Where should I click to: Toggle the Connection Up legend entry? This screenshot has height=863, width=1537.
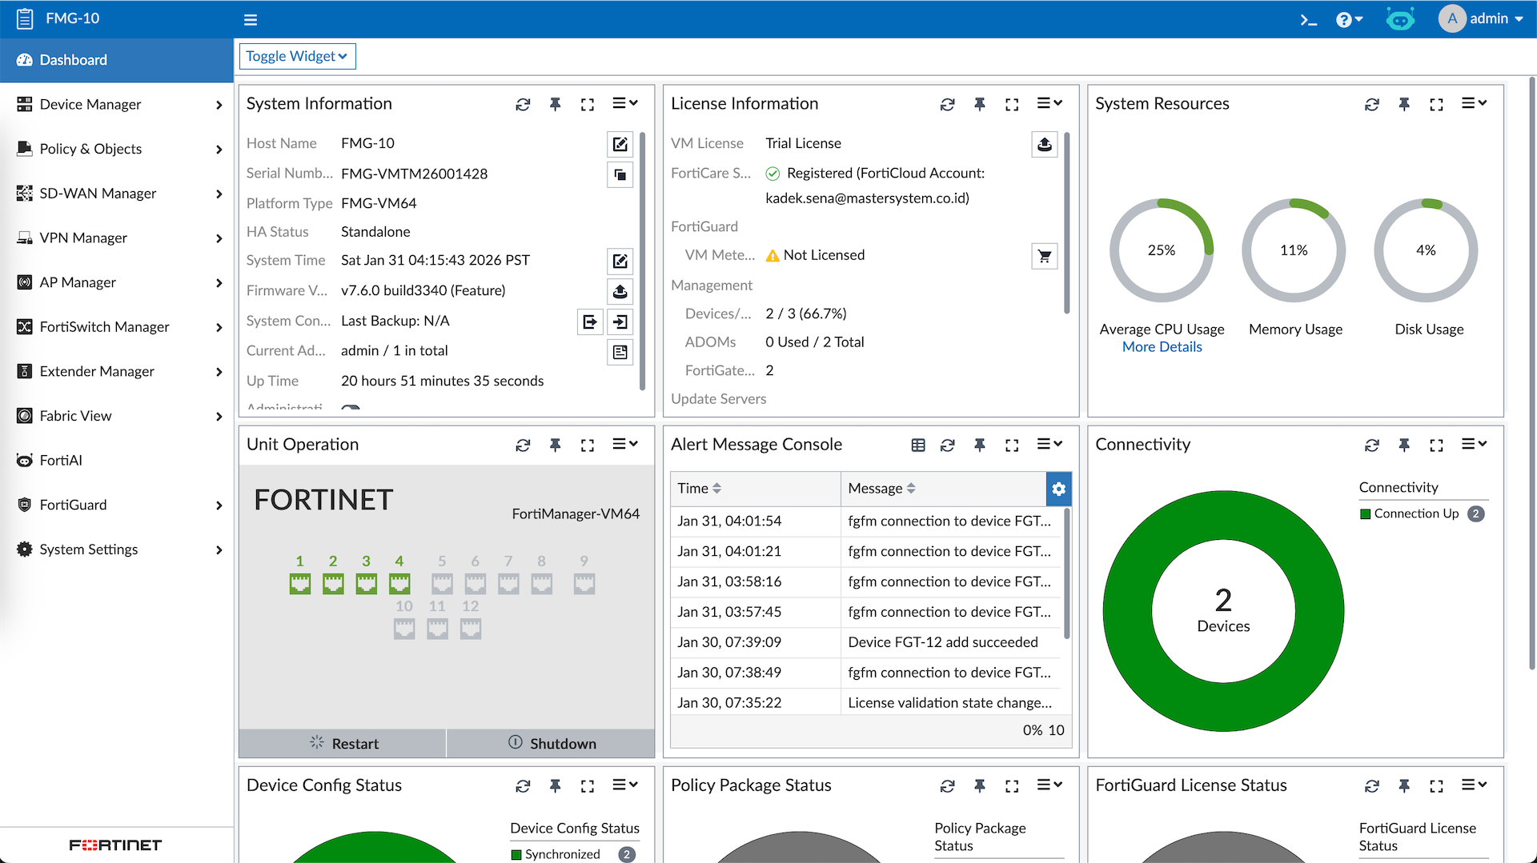[1415, 513]
